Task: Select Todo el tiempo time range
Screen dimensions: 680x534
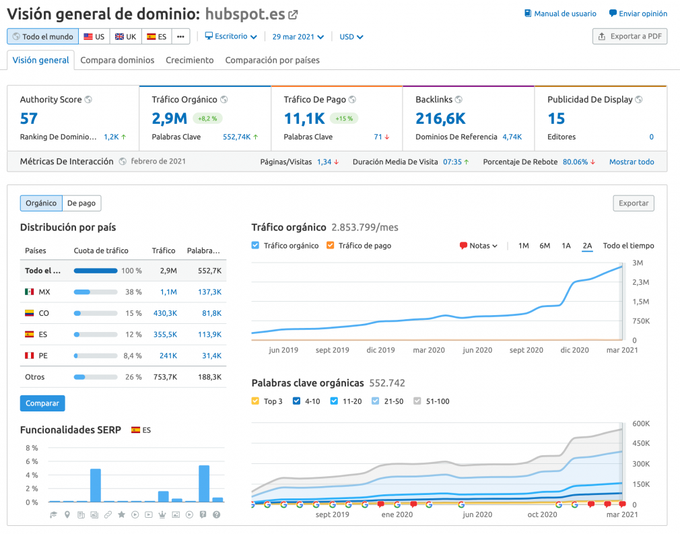Action: [x=628, y=246]
